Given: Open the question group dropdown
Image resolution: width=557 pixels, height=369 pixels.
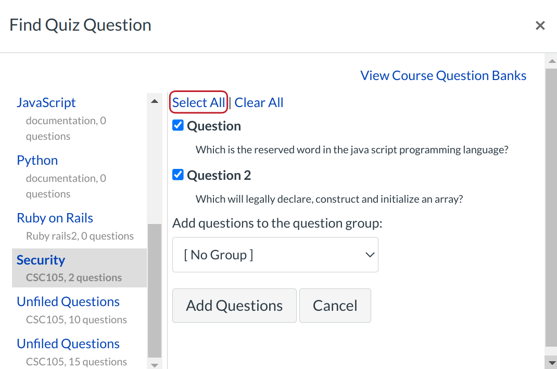Looking at the screenshot, I should coord(275,255).
